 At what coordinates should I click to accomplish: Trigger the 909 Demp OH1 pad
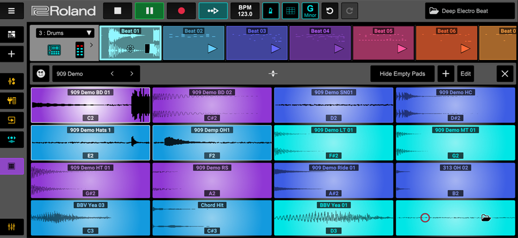point(212,143)
